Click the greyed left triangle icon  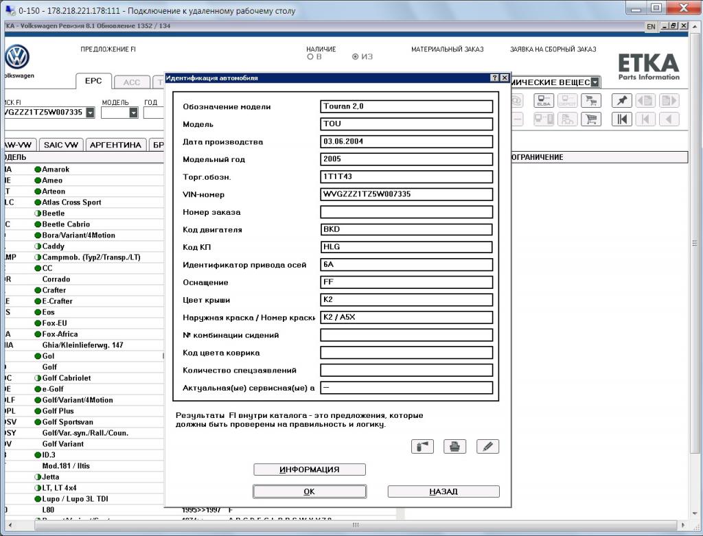[x=669, y=119]
